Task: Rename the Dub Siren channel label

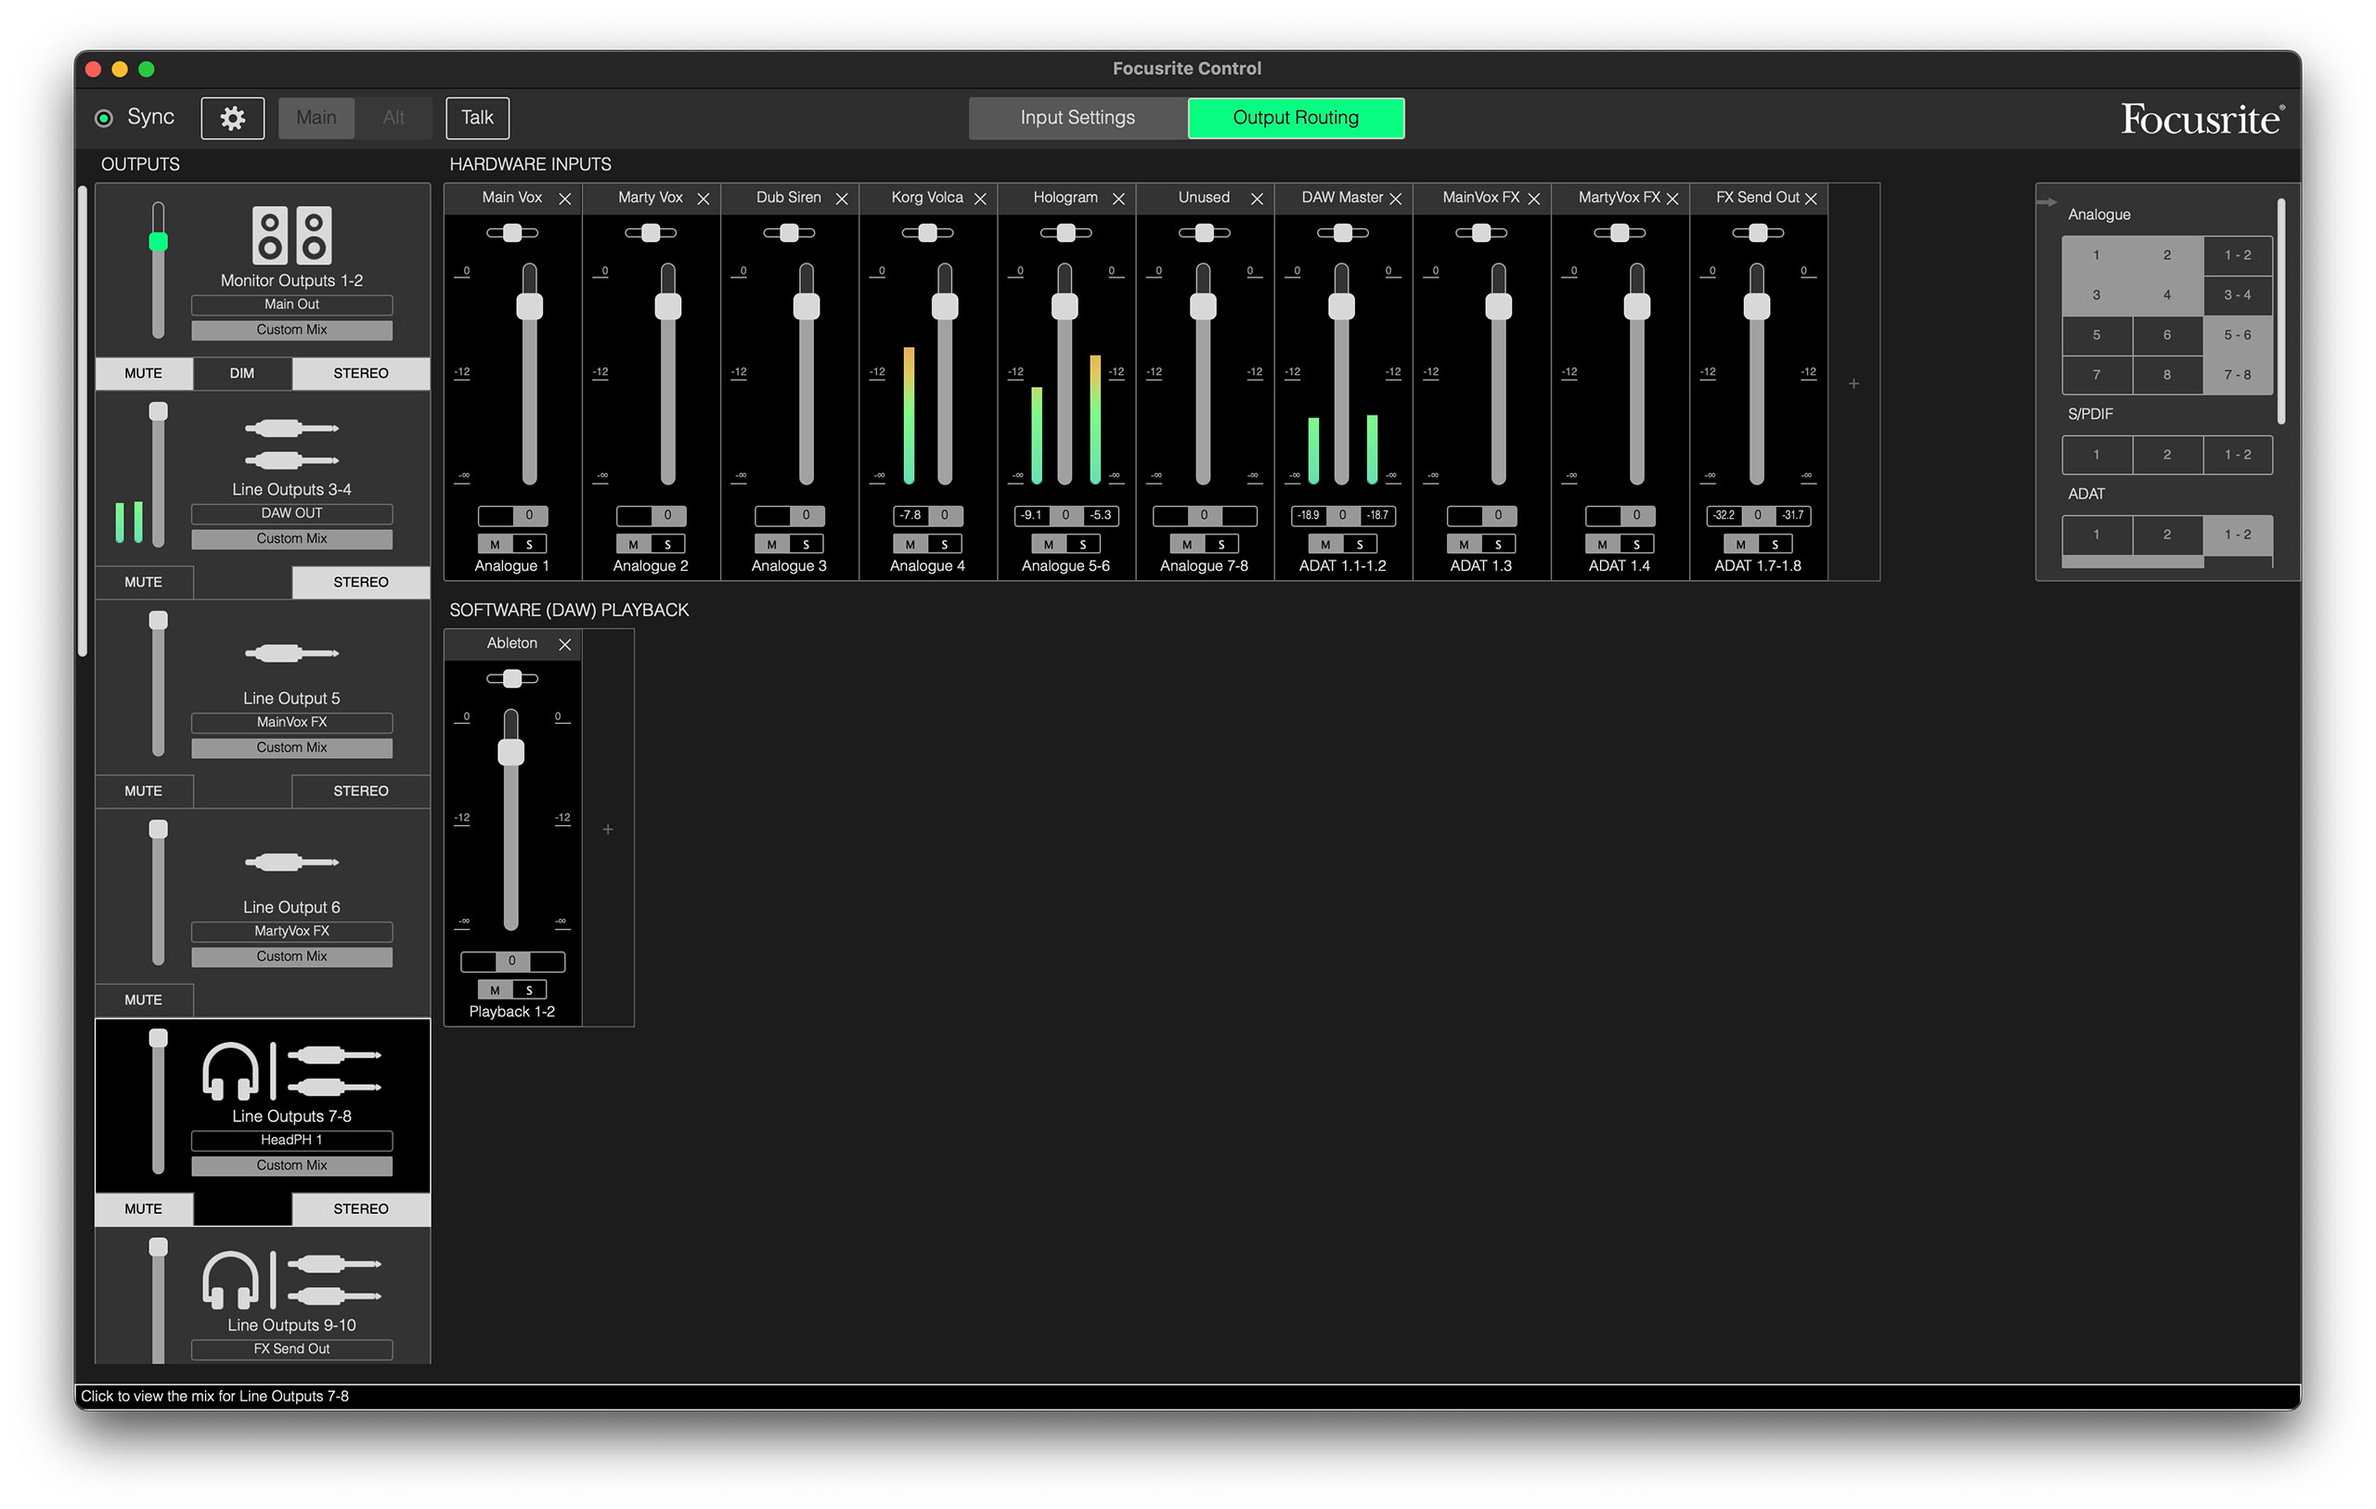Action: click(788, 198)
